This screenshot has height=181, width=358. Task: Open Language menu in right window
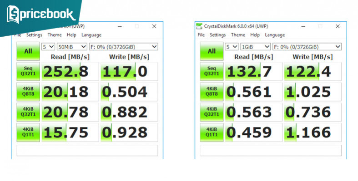tap(275, 35)
